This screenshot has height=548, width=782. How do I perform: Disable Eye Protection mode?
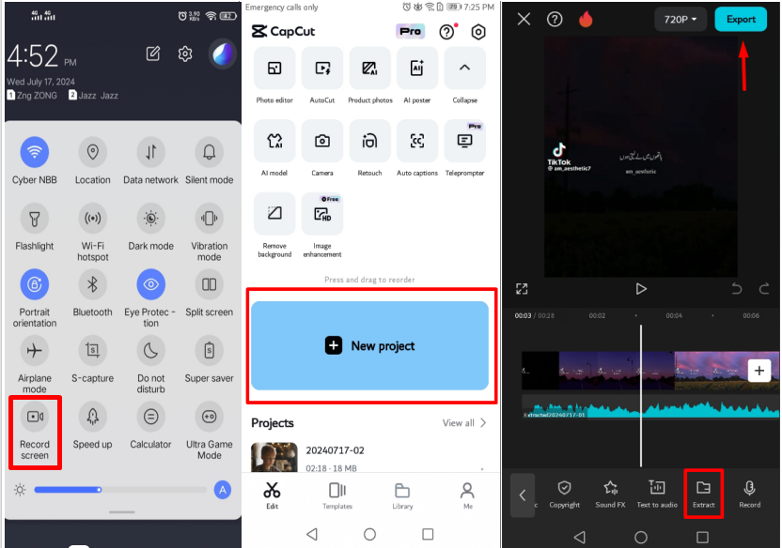(151, 284)
